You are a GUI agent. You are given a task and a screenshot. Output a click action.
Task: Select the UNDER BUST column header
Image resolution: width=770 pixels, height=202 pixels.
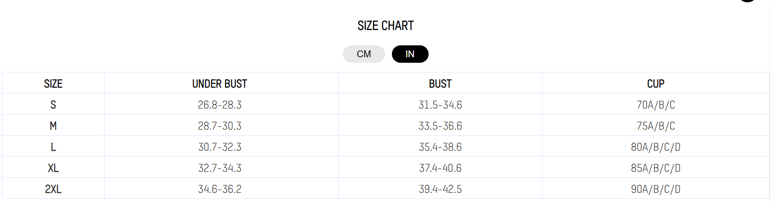point(219,84)
